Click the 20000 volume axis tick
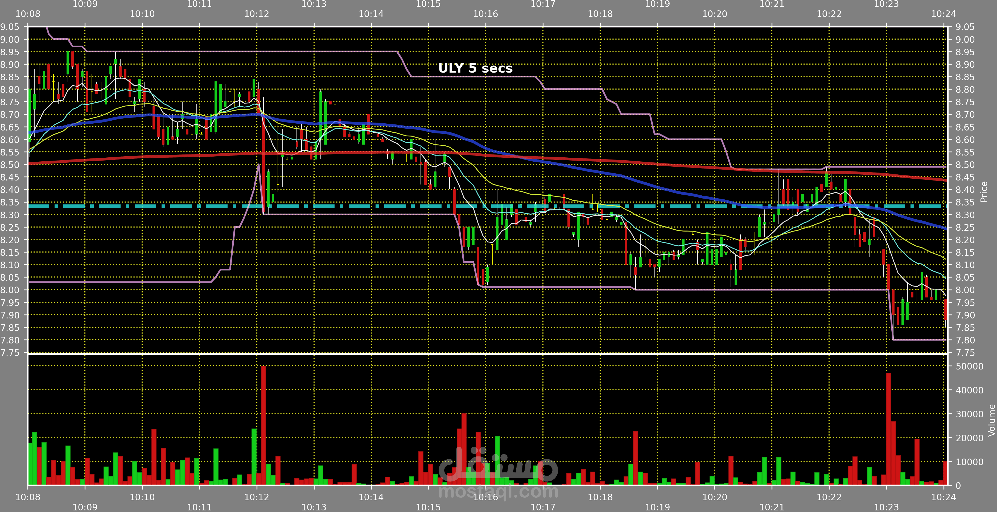The width and height of the screenshot is (997, 512). coord(969,438)
